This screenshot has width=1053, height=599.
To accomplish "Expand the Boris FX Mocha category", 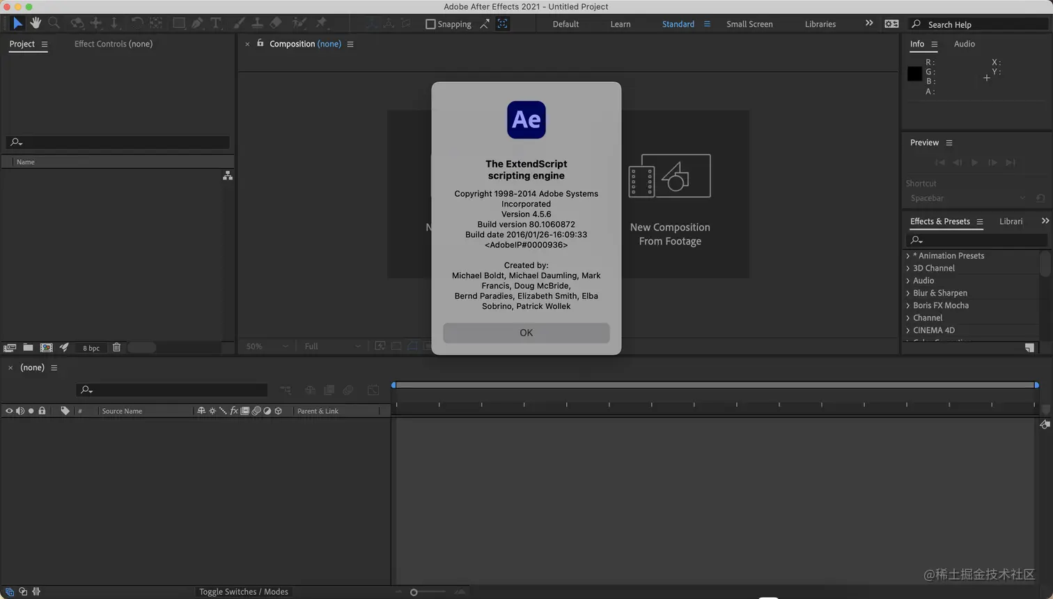I will point(908,306).
